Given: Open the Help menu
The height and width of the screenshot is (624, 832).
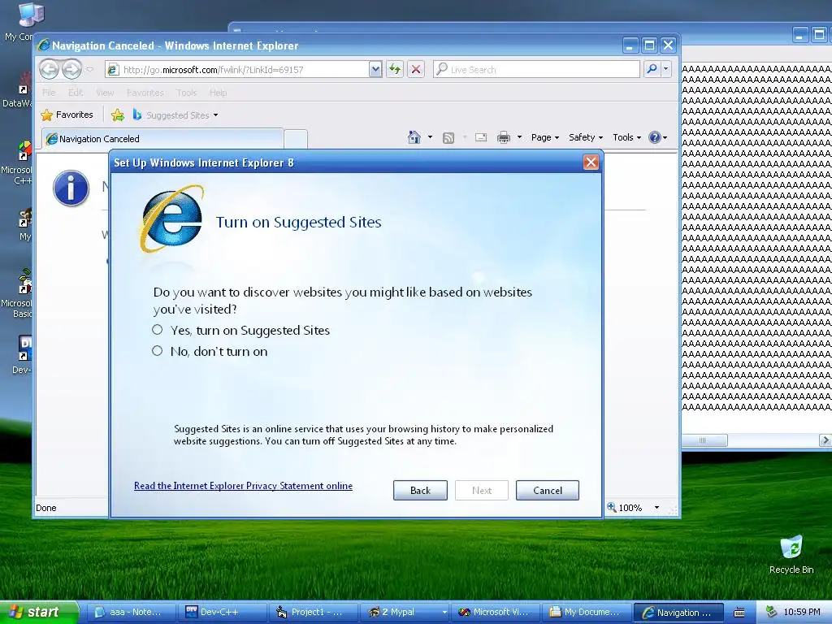Looking at the screenshot, I should [x=218, y=93].
